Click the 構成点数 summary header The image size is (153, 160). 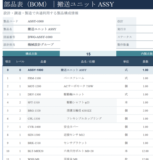tap(31, 54)
